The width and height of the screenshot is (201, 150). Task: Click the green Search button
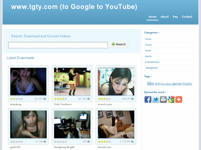coord(119,44)
